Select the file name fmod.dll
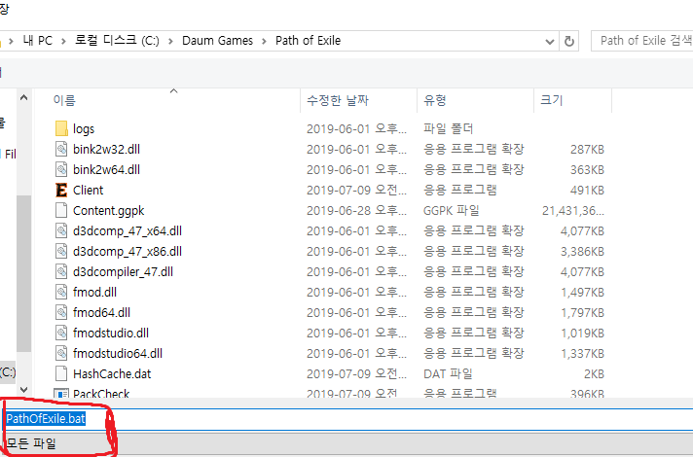The width and height of the screenshot is (693, 457). (94, 293)
